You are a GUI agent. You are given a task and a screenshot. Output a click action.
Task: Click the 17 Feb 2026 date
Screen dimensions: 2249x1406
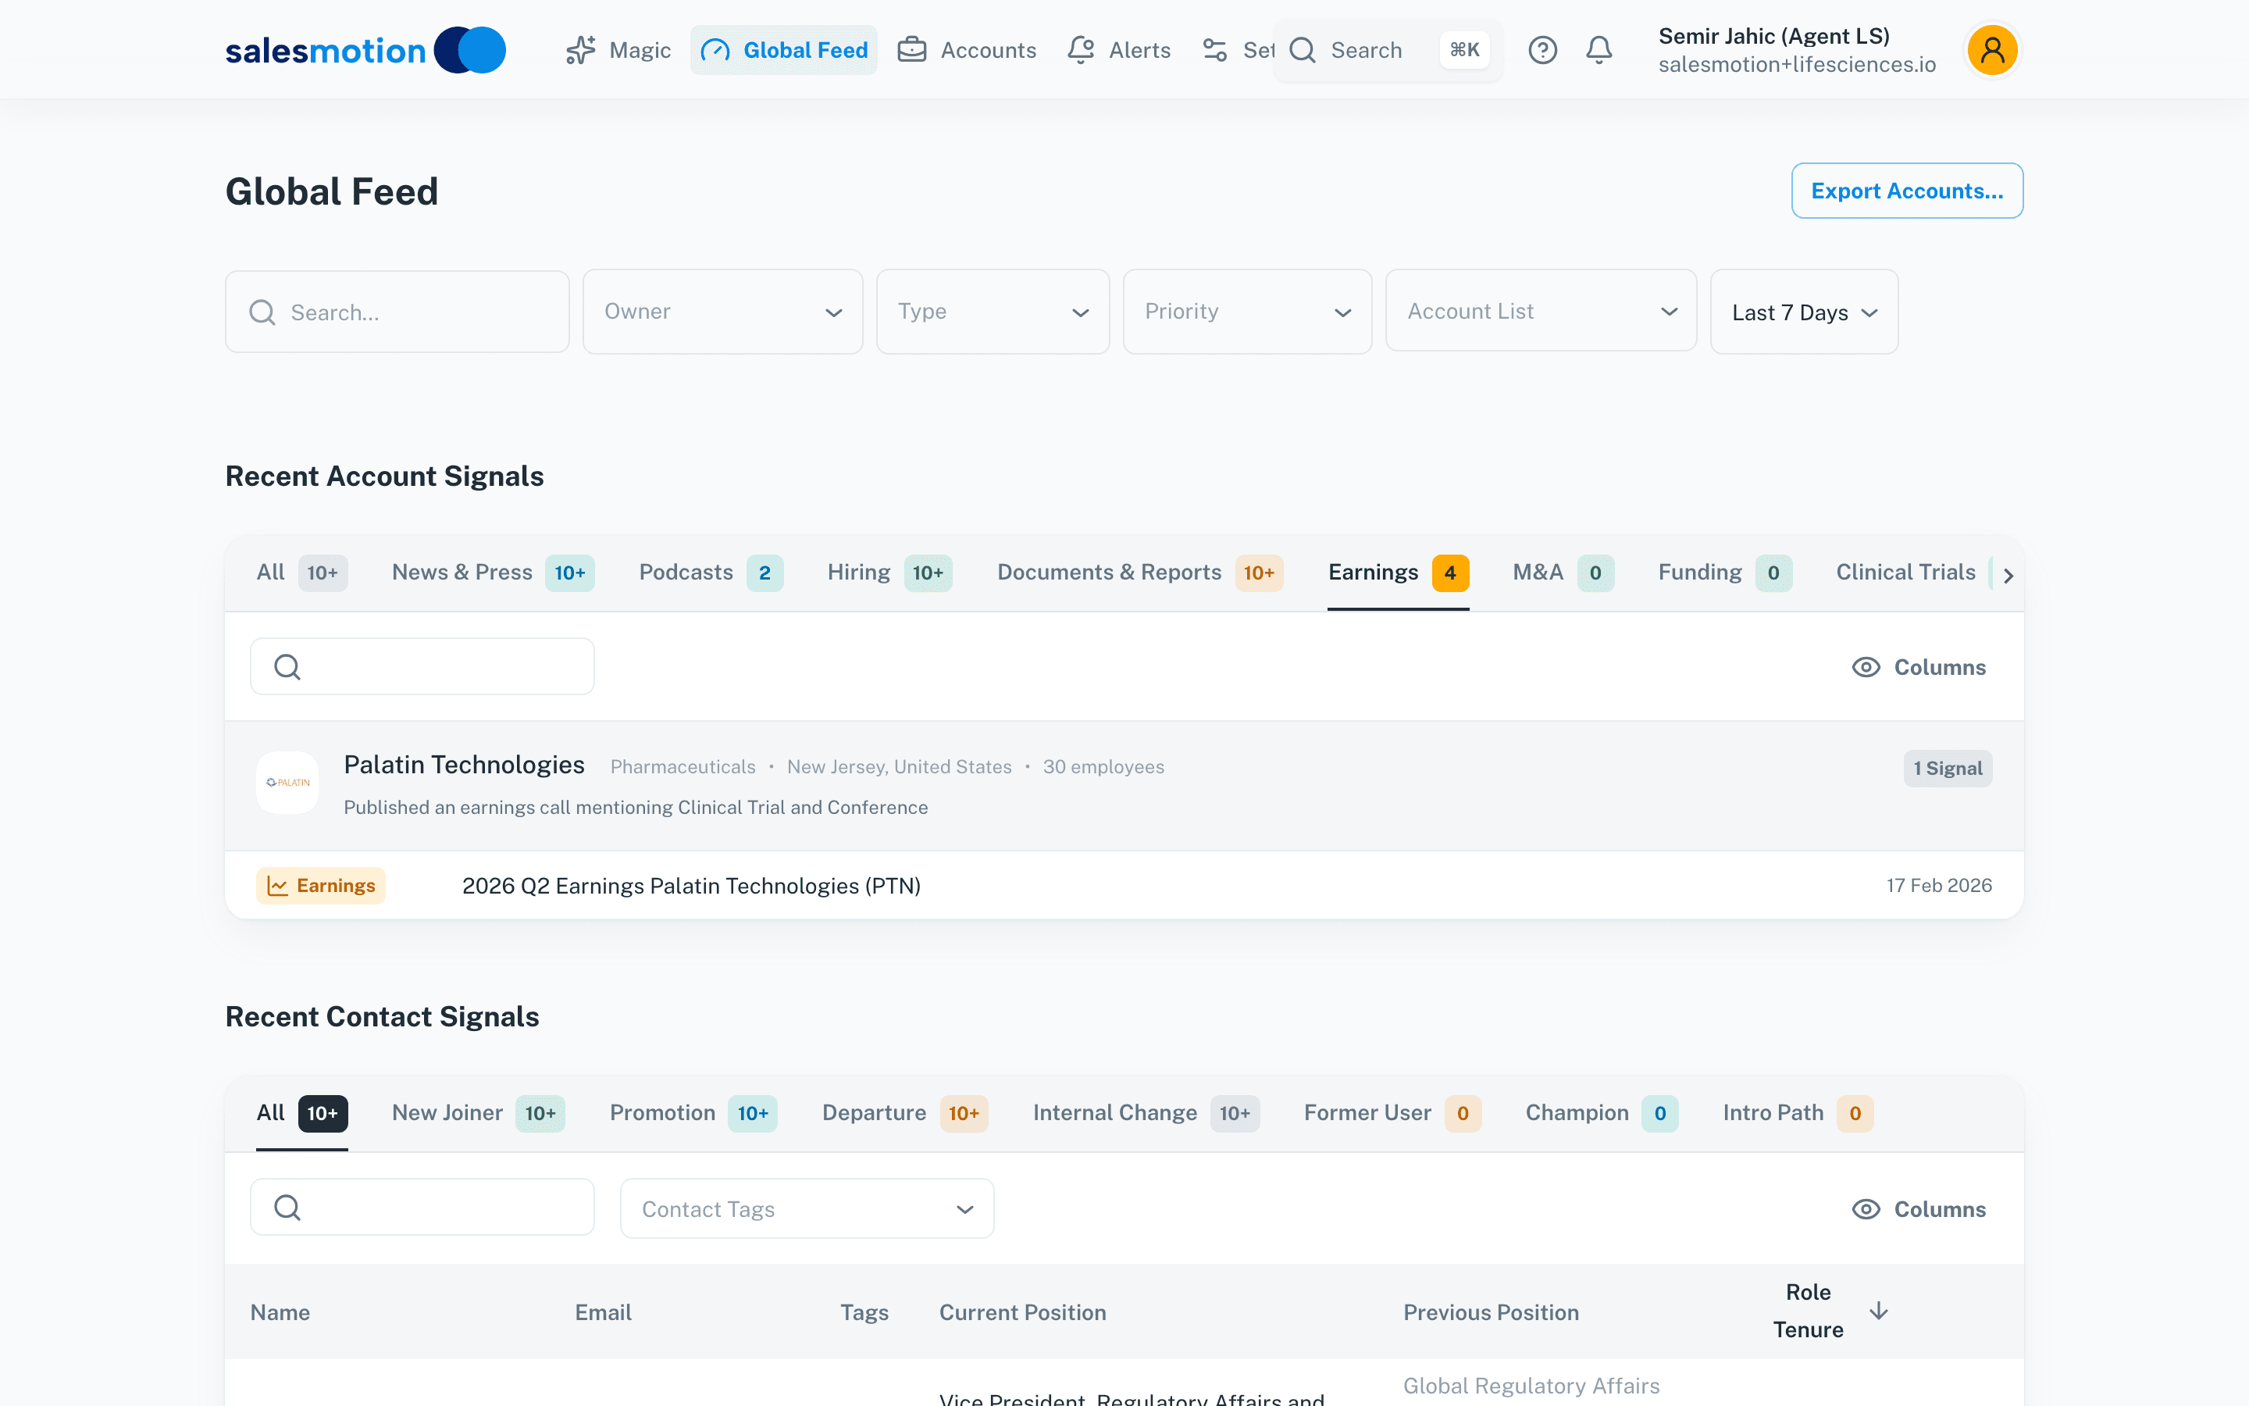coord(1939,885)
